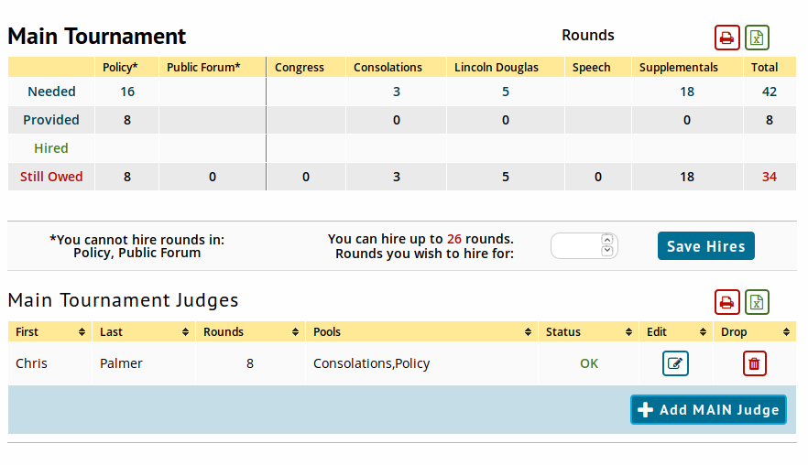Sort judges by Last name column
The image size is (808, 465).
click(x=143, y=331)
